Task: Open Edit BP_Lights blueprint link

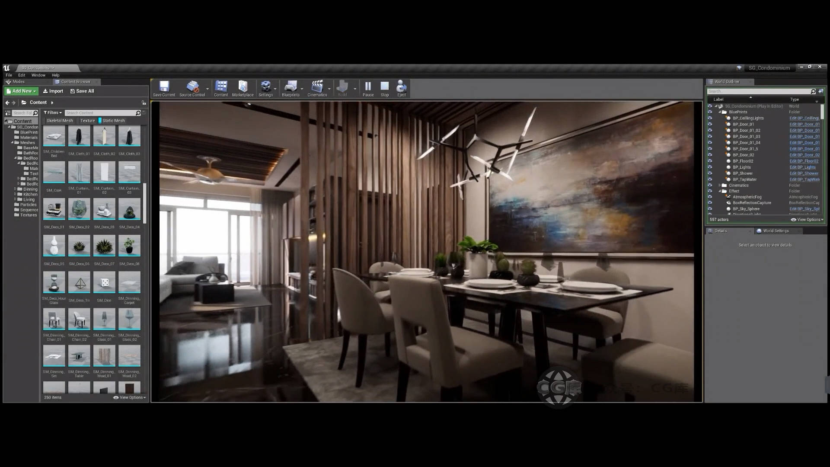Action: pos(802,167)
